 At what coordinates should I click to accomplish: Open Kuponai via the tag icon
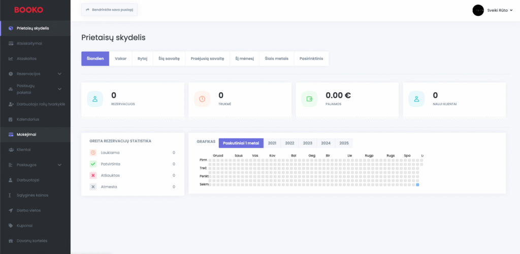(x=11, y=225)
